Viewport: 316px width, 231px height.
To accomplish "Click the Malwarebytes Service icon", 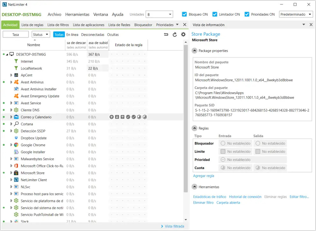I will tap(16, 159).
